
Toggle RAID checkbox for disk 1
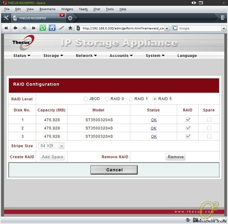coord(188,120)
